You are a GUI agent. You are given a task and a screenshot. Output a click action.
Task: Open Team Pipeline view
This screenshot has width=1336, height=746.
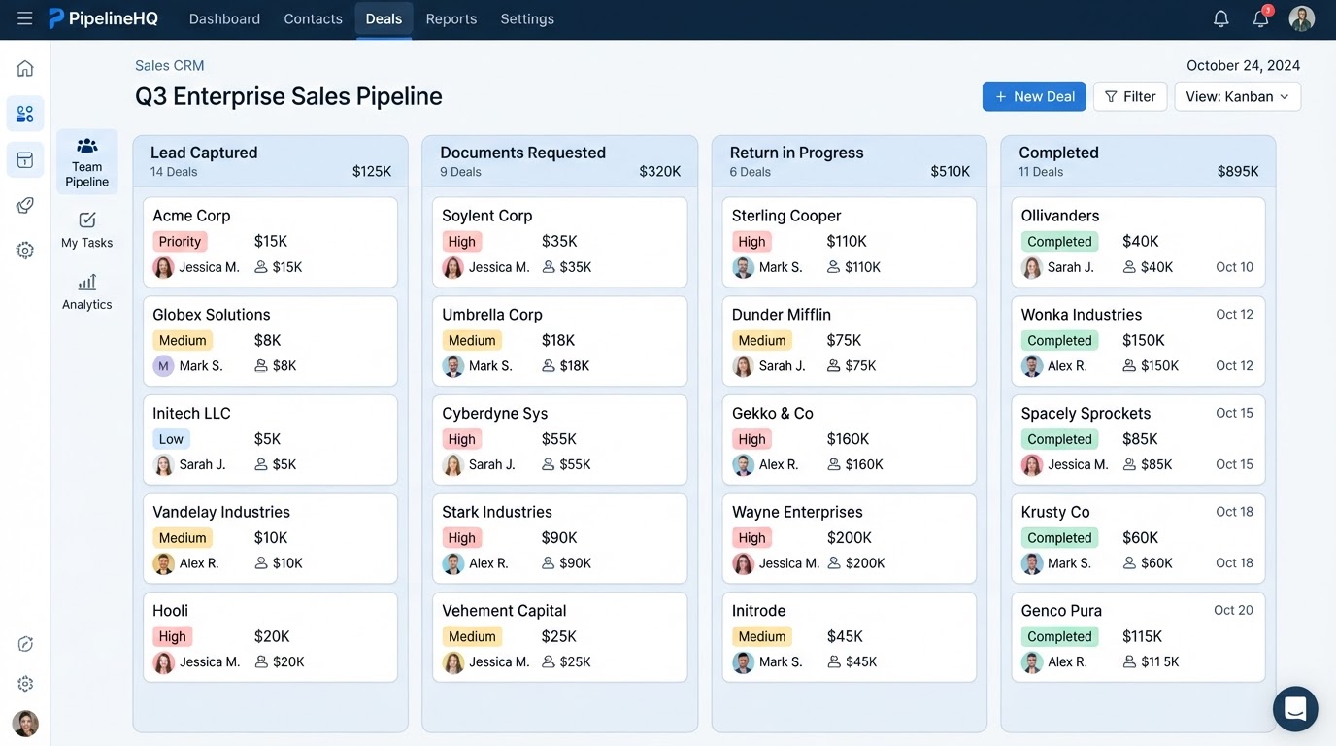[87, 162]
